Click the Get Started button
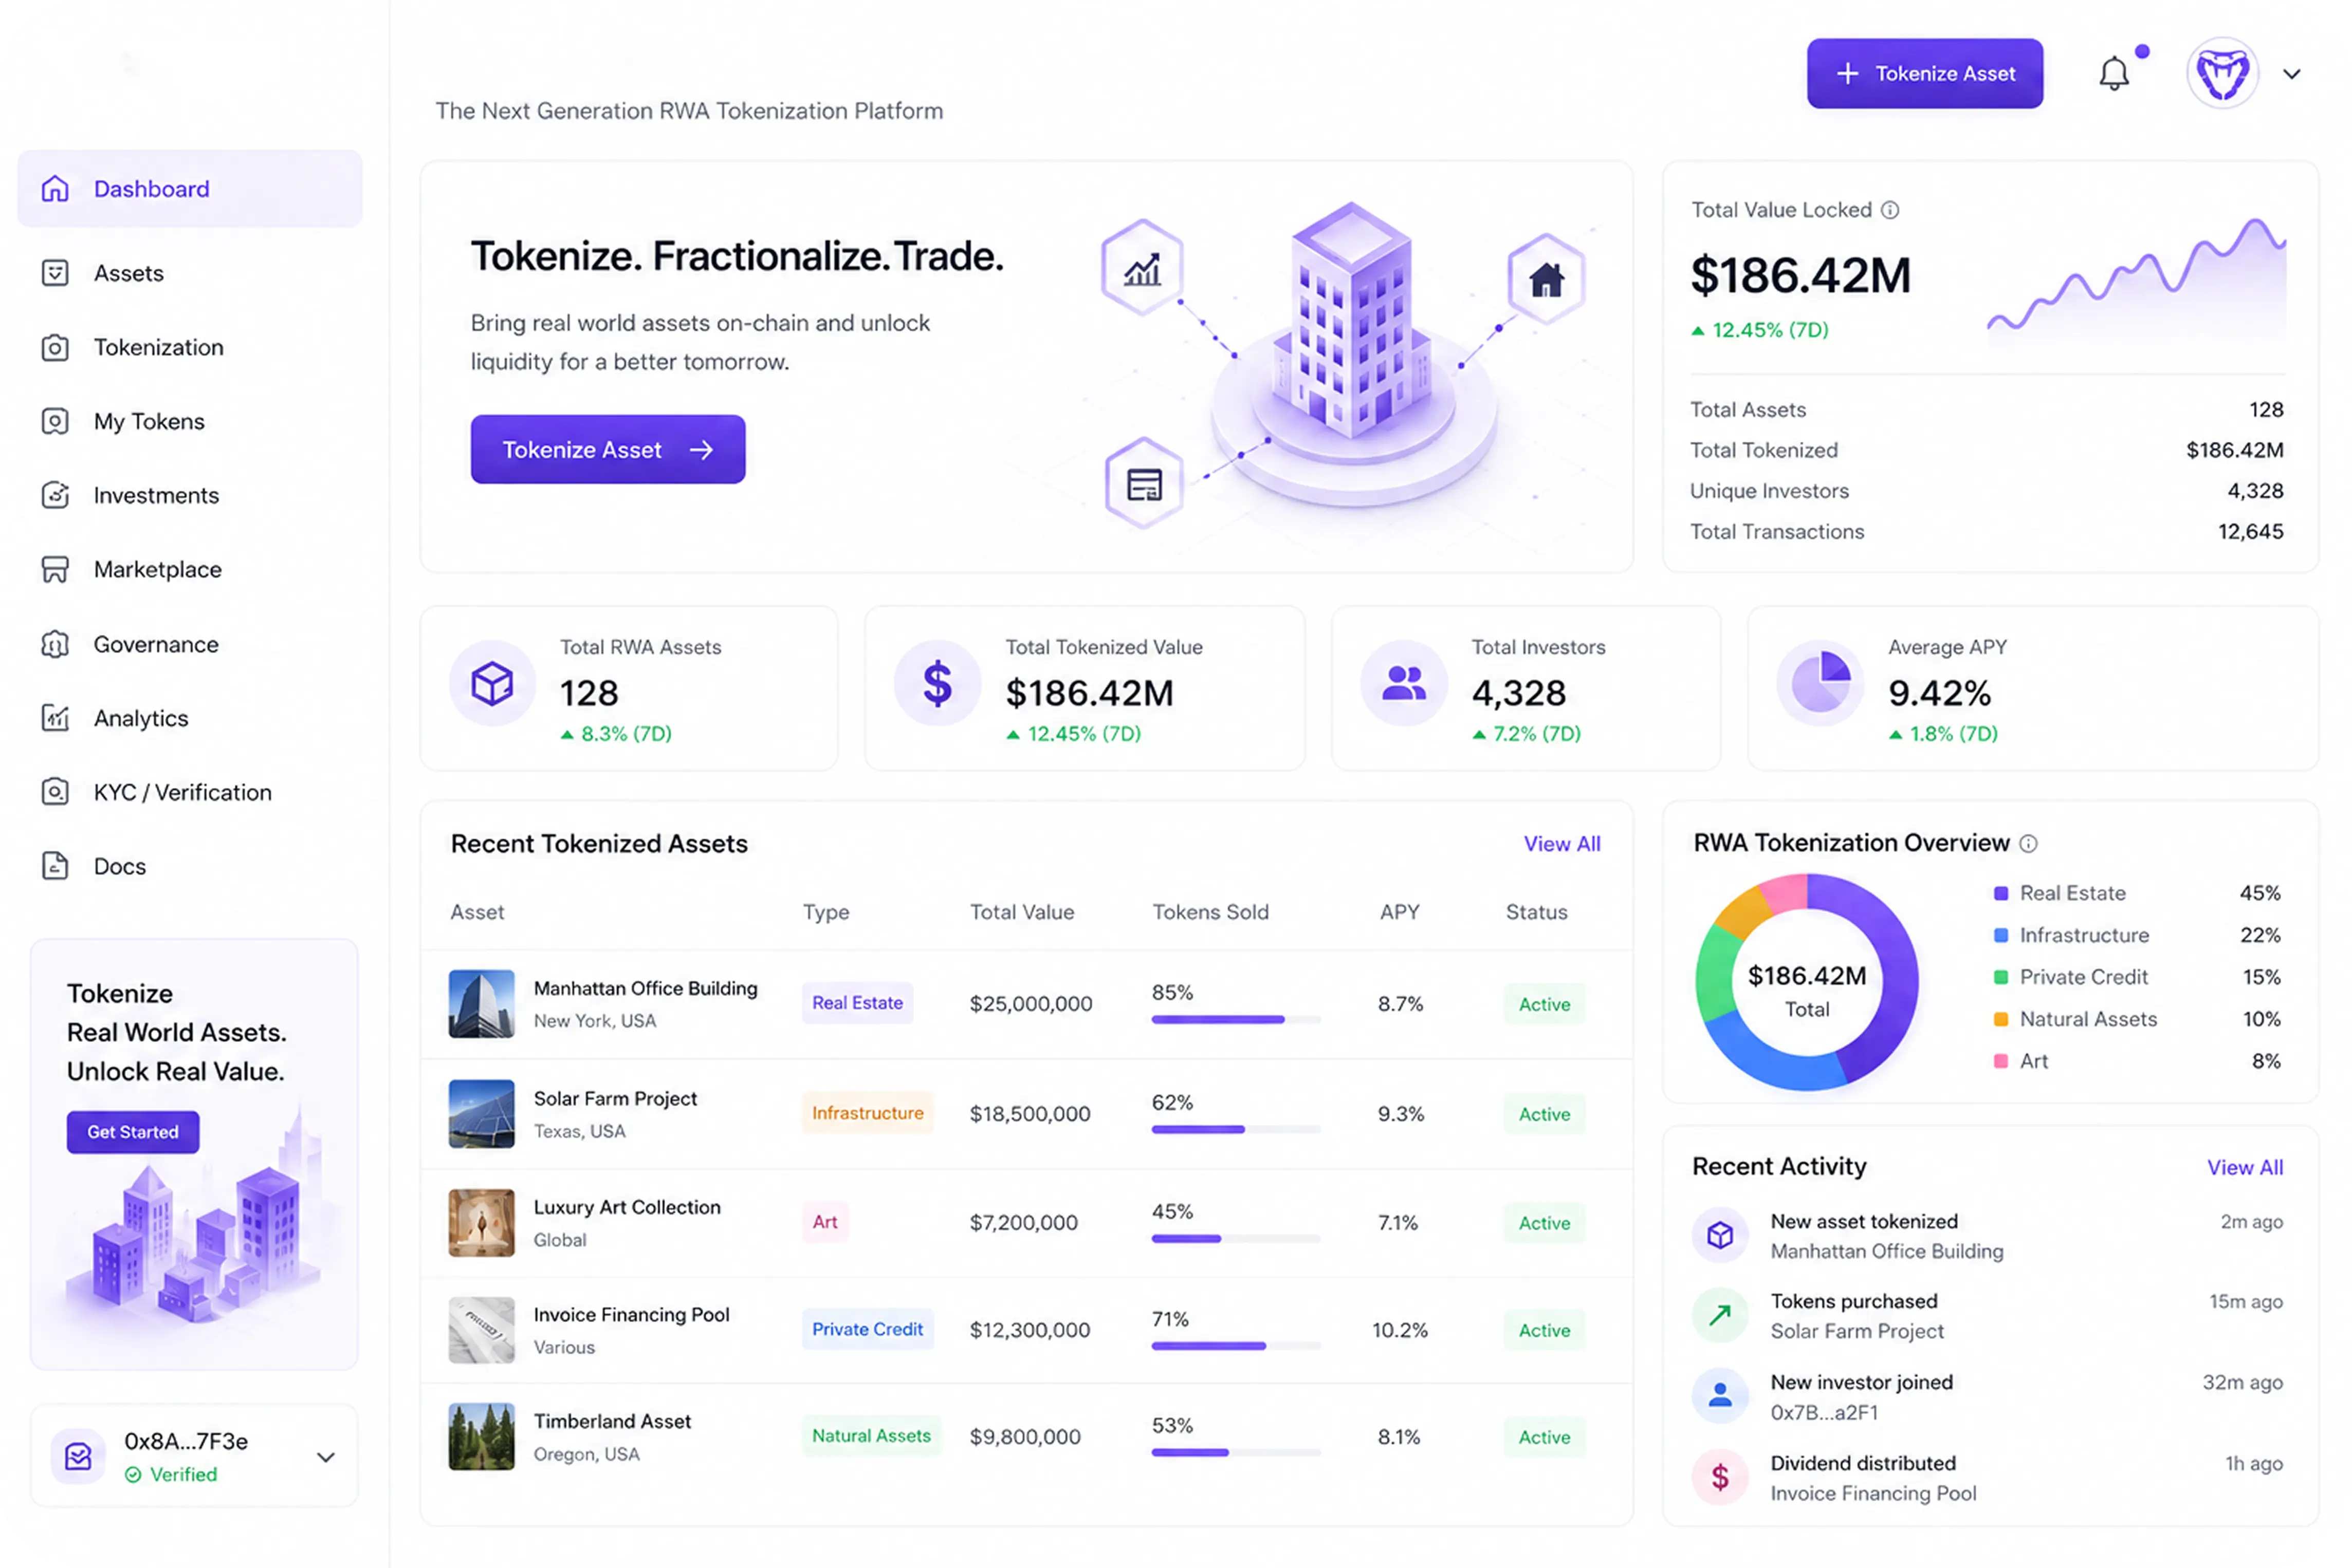 point(133,1131)
